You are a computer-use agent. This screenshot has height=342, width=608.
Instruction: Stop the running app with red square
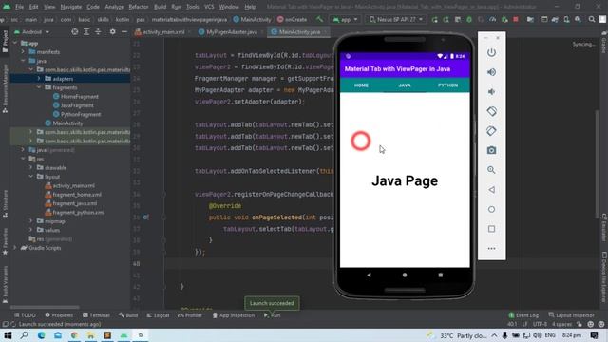[516, 19]
